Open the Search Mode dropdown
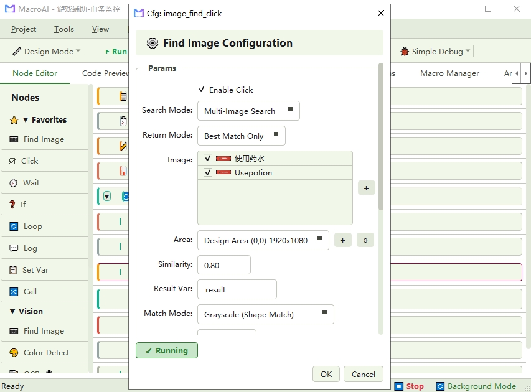This screenshot has height=392, width=531. 248,111
